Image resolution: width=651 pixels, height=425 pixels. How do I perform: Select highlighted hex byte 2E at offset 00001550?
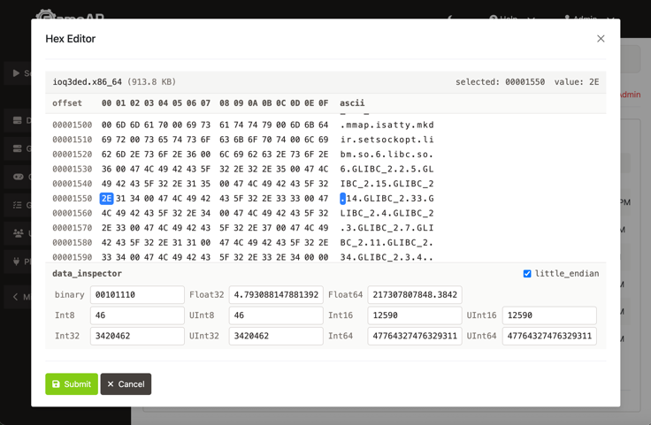[x=106, y=199]
